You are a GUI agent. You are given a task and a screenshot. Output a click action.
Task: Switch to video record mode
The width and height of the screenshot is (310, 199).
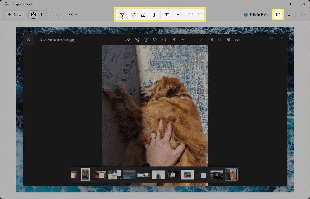tap(43, 15)
